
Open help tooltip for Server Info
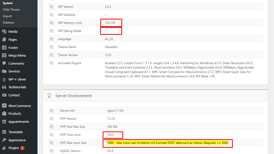[x=52, y=111]
